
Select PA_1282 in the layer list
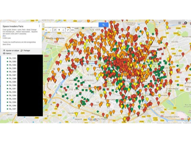click(x=12, y=58)
